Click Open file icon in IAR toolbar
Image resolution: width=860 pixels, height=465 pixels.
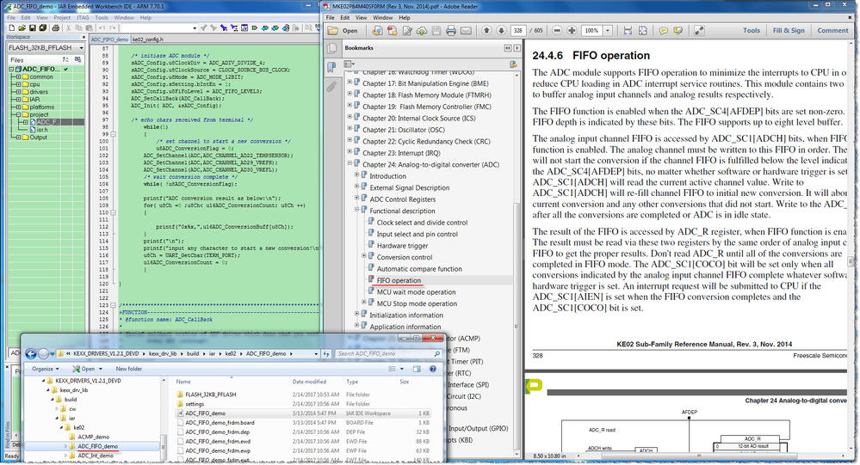pyautogui.click(x=22, y=28)
